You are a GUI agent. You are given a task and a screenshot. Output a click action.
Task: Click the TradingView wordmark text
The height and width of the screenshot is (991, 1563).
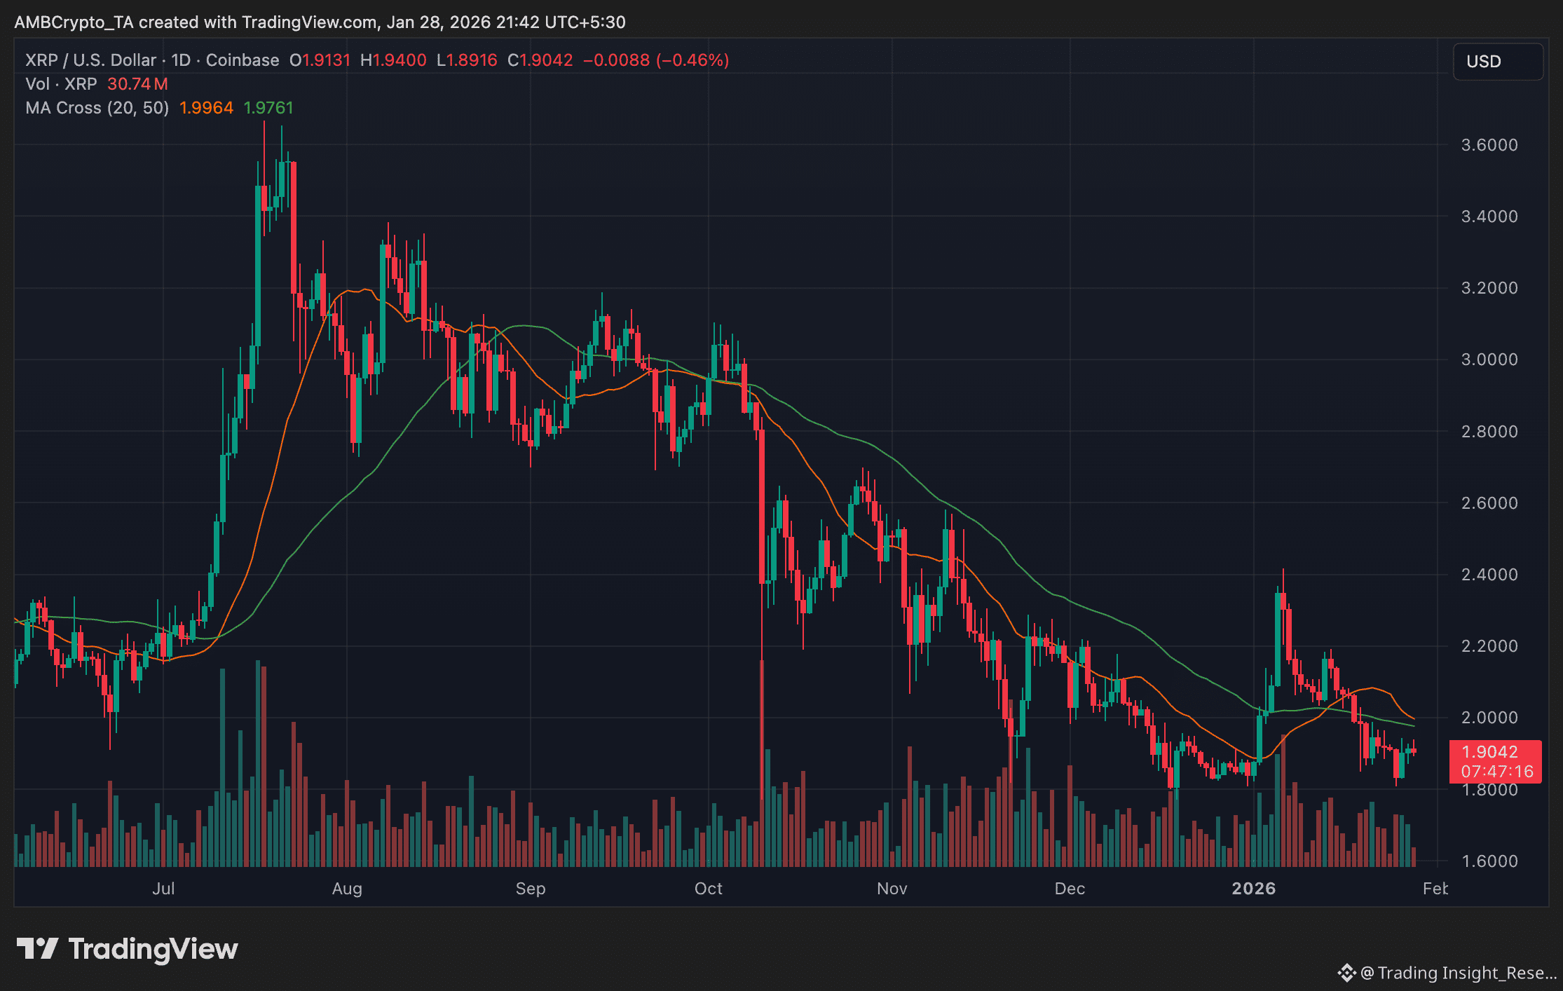[x=153, y=949]
